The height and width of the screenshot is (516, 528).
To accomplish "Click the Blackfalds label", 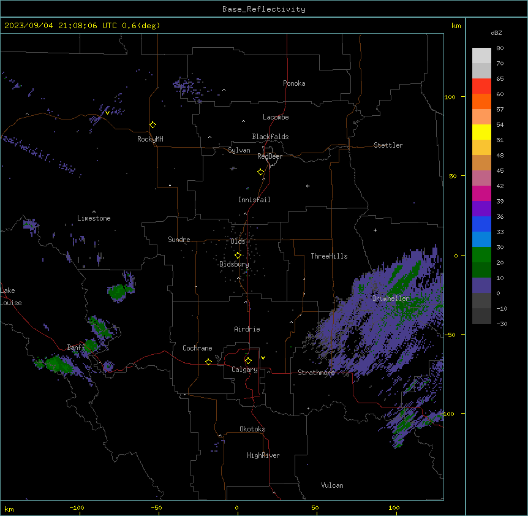I will point(270,137).
